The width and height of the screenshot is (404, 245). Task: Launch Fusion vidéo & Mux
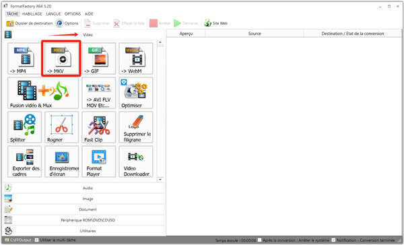(43, 93)
